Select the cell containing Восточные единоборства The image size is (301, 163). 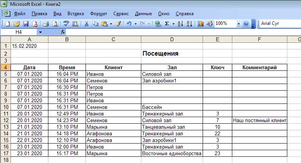(x=171, y=153)
